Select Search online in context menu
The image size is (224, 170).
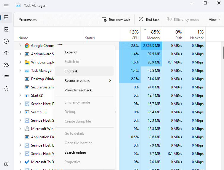click(75, 152)
